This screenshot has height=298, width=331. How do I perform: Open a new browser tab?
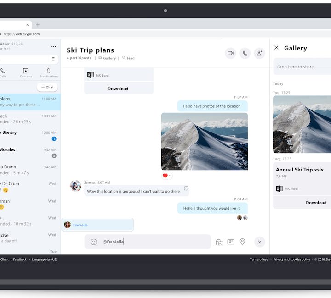click(38, 25)
